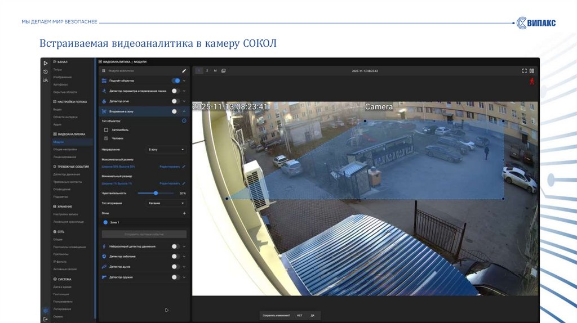
Task: Click the live view play icon in sidebar
Action: click(46, 63)
